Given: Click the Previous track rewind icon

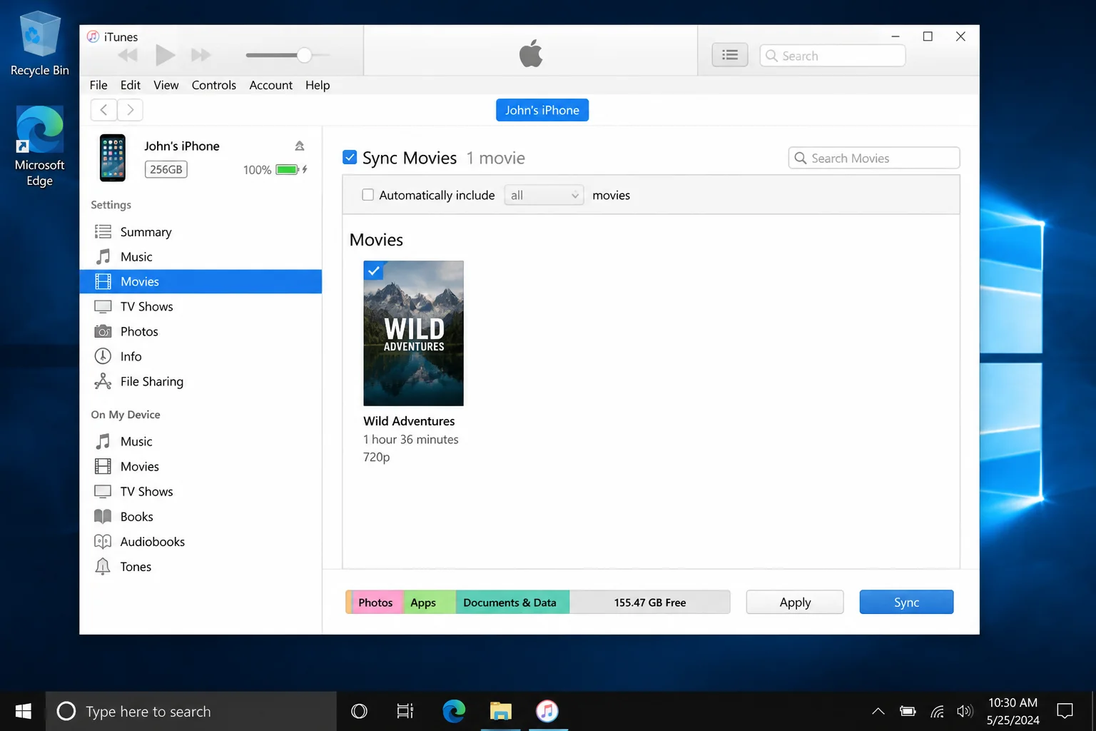Looking at the screenshot, I should [128, 55].
